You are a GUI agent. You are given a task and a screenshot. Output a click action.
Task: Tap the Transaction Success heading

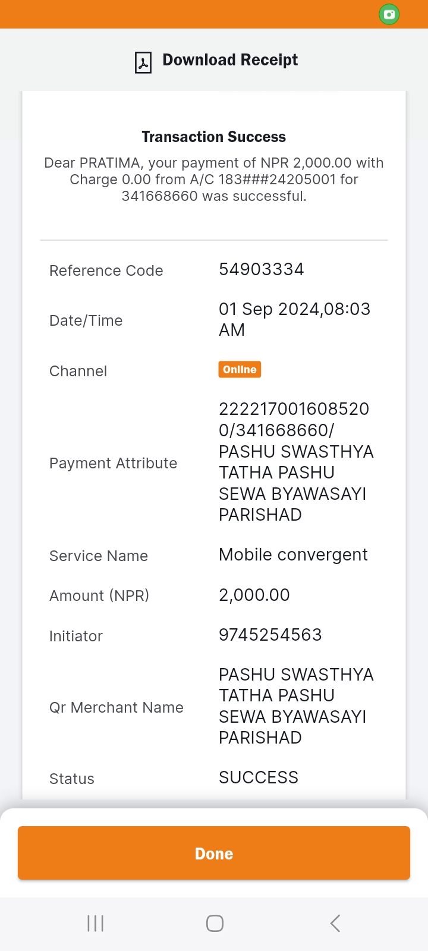point(214,137)
